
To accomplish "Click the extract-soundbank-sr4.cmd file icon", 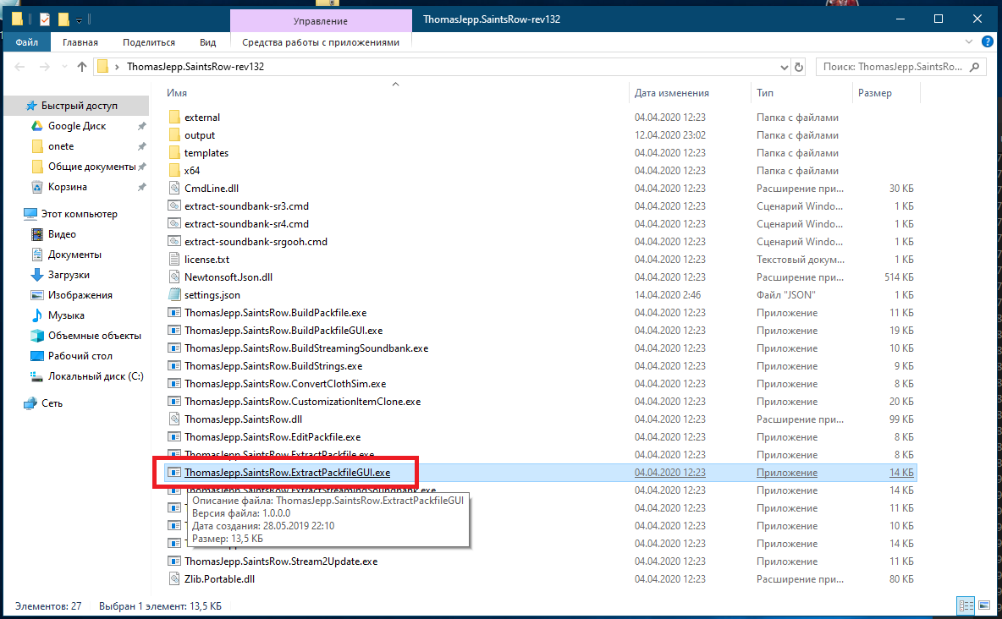I will [173, 223].
